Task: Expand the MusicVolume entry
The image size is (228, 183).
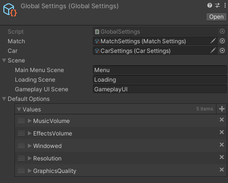Action: coord(29,121)
